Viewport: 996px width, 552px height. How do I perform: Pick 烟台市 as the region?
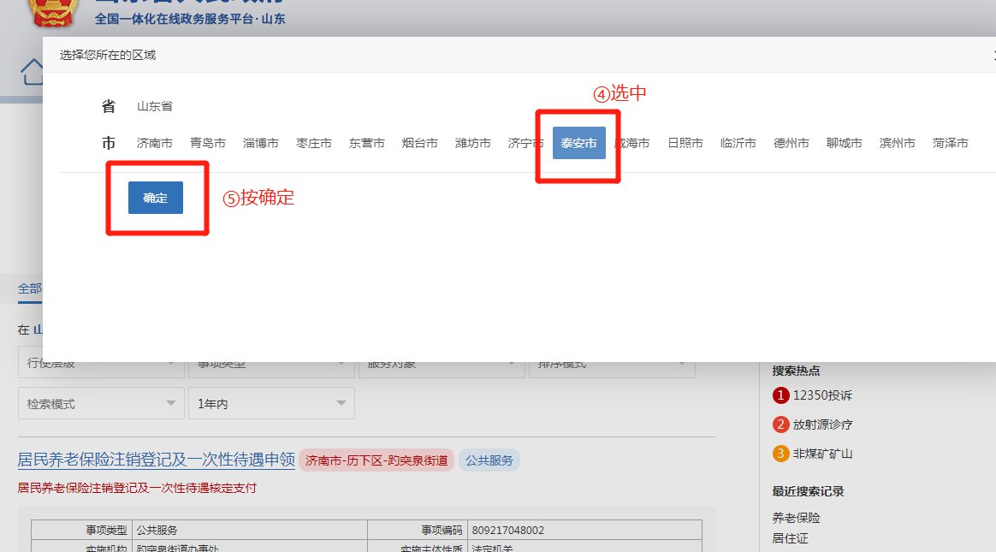point(420,143)
